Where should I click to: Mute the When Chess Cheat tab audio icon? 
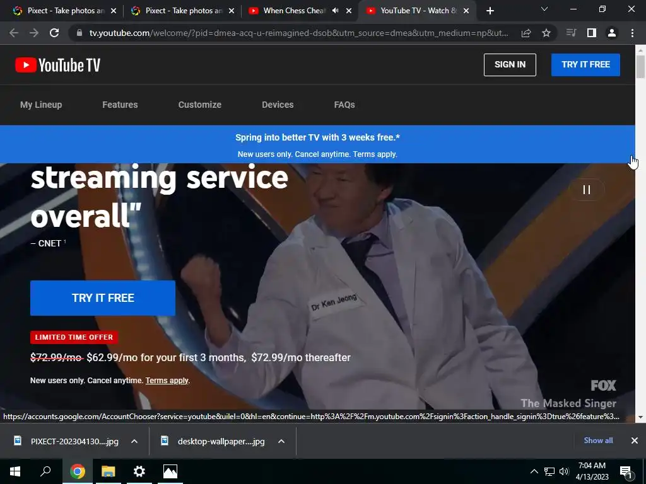pos(336,11)
